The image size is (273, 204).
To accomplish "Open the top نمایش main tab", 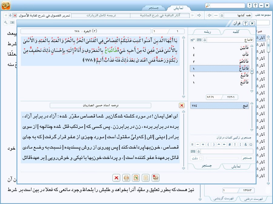I will [178, 8].
